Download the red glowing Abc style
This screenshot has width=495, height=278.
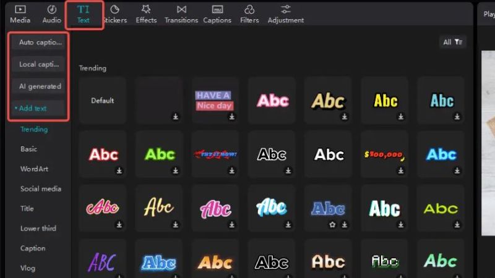[x=119, y=171]
